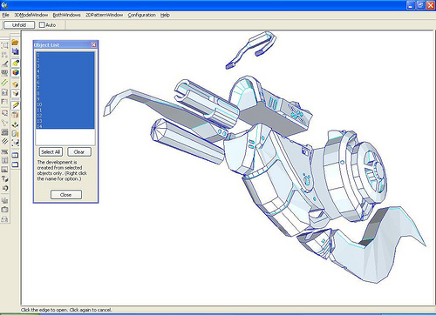Click the printer icon at toolbar bottom

tap(4, 219)
